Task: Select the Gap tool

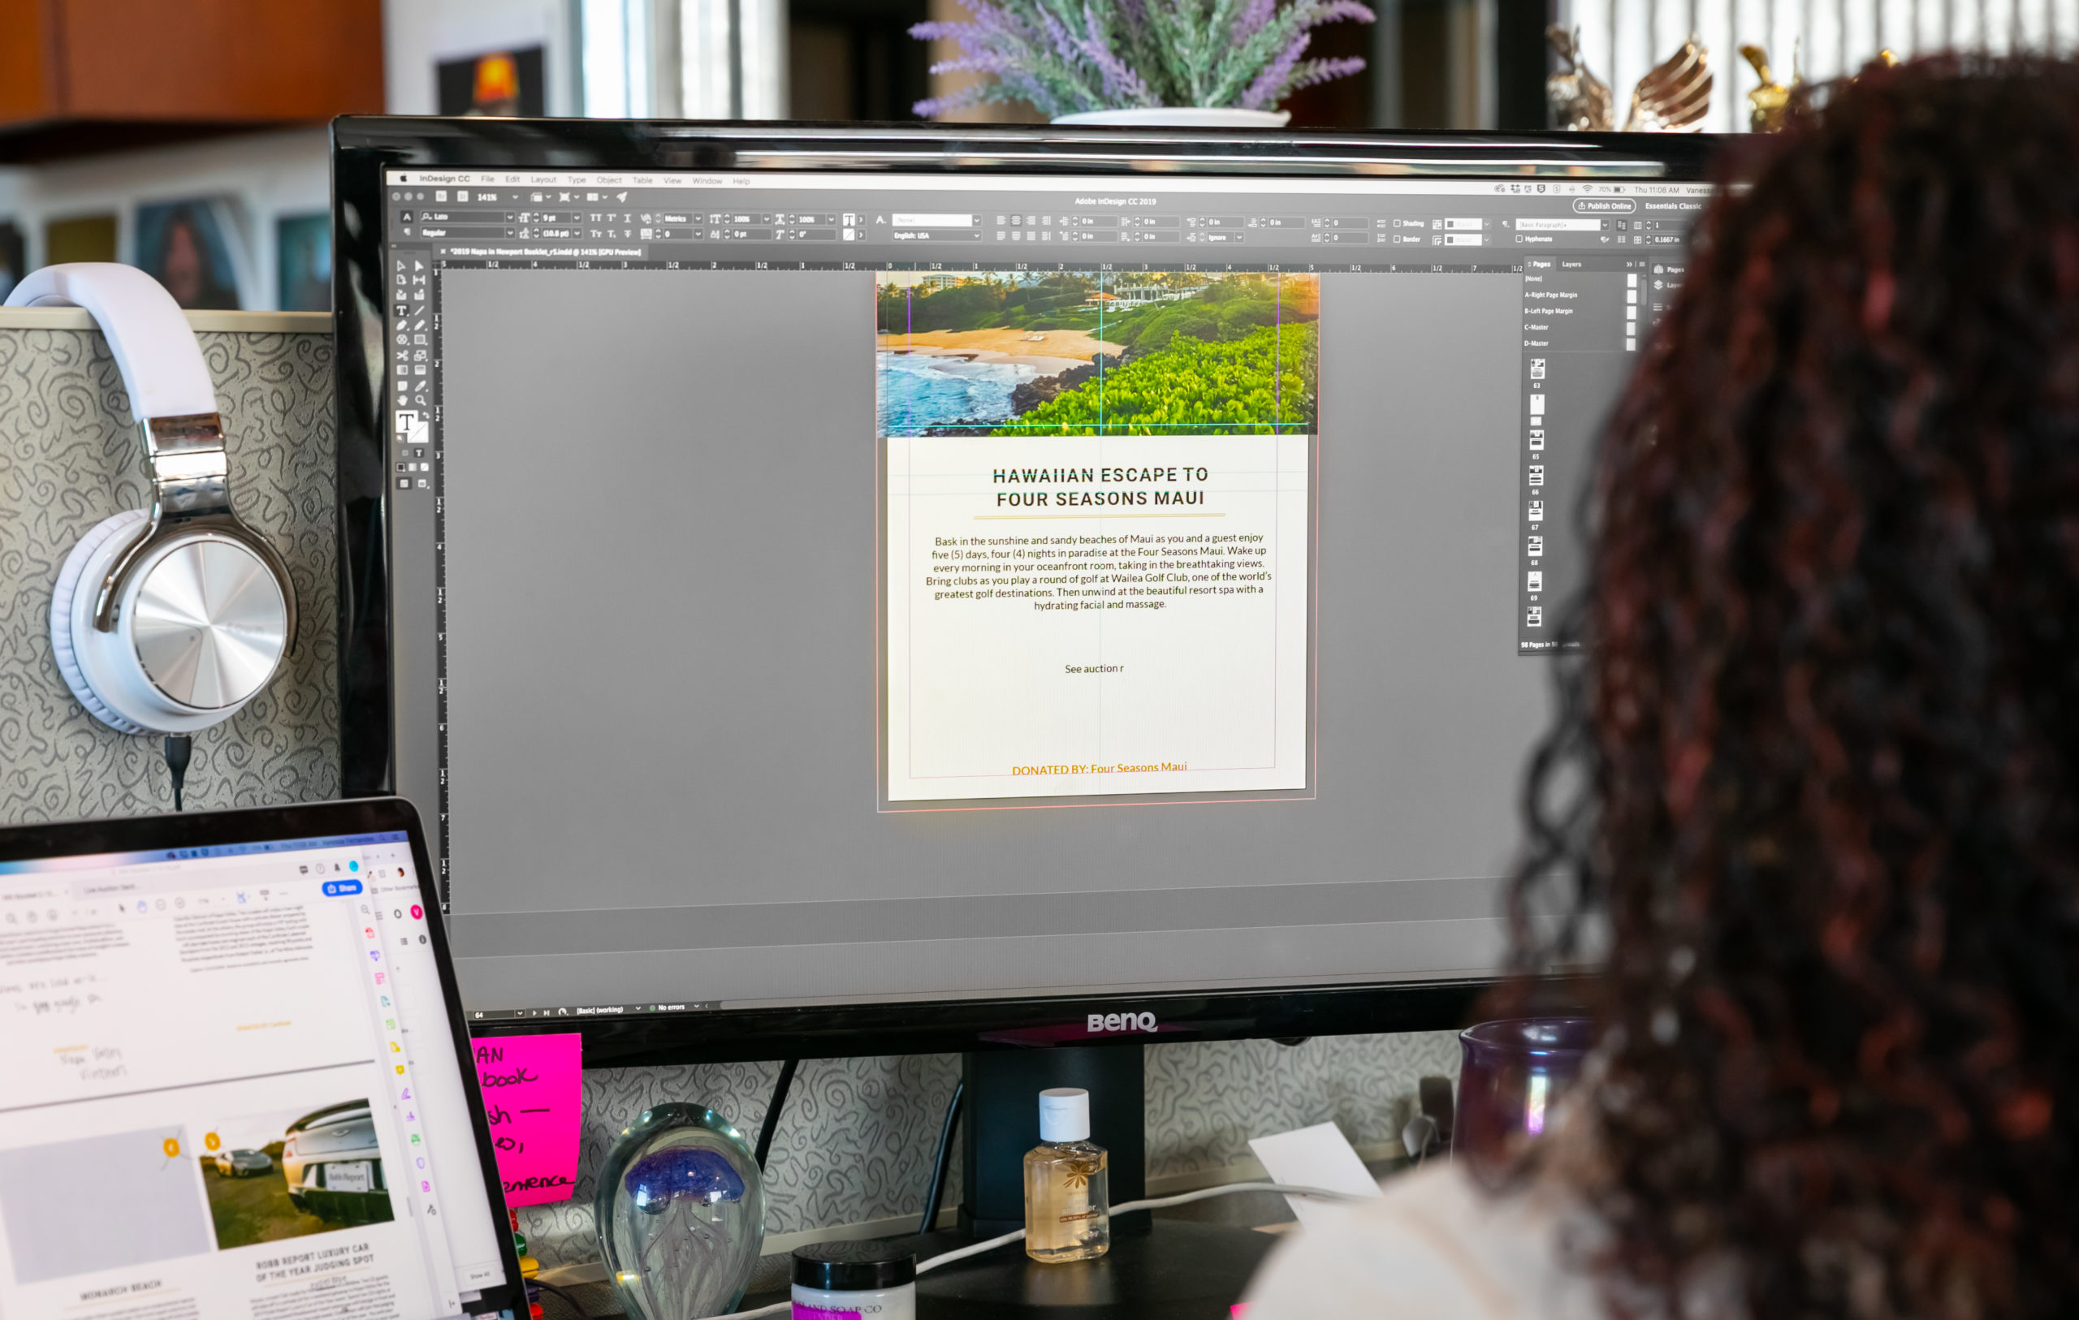Action: [419, 280]
